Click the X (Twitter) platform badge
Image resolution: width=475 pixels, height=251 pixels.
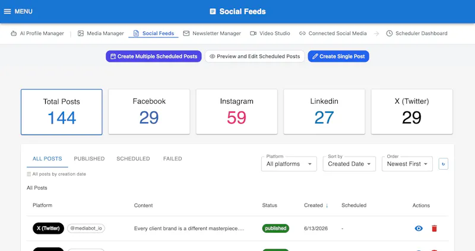(x=48, y=228)
